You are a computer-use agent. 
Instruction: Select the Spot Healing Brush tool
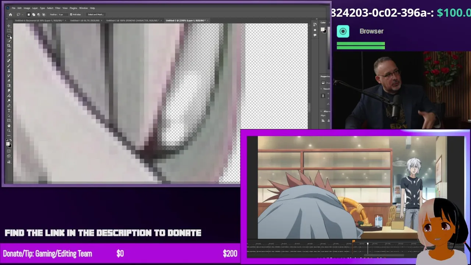pos(9,61)
